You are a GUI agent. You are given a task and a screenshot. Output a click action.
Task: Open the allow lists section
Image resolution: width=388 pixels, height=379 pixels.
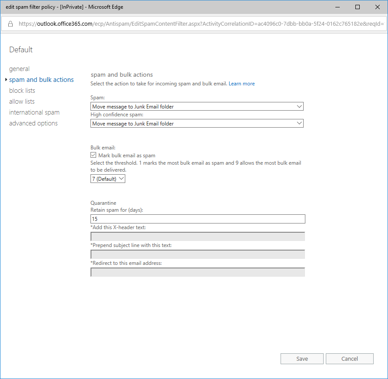pos(22,102)
